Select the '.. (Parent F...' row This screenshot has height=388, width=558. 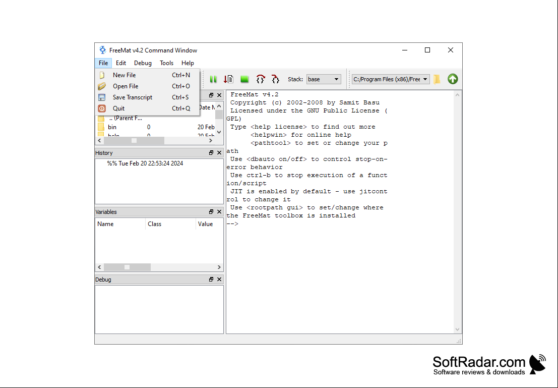coord(156,118)
